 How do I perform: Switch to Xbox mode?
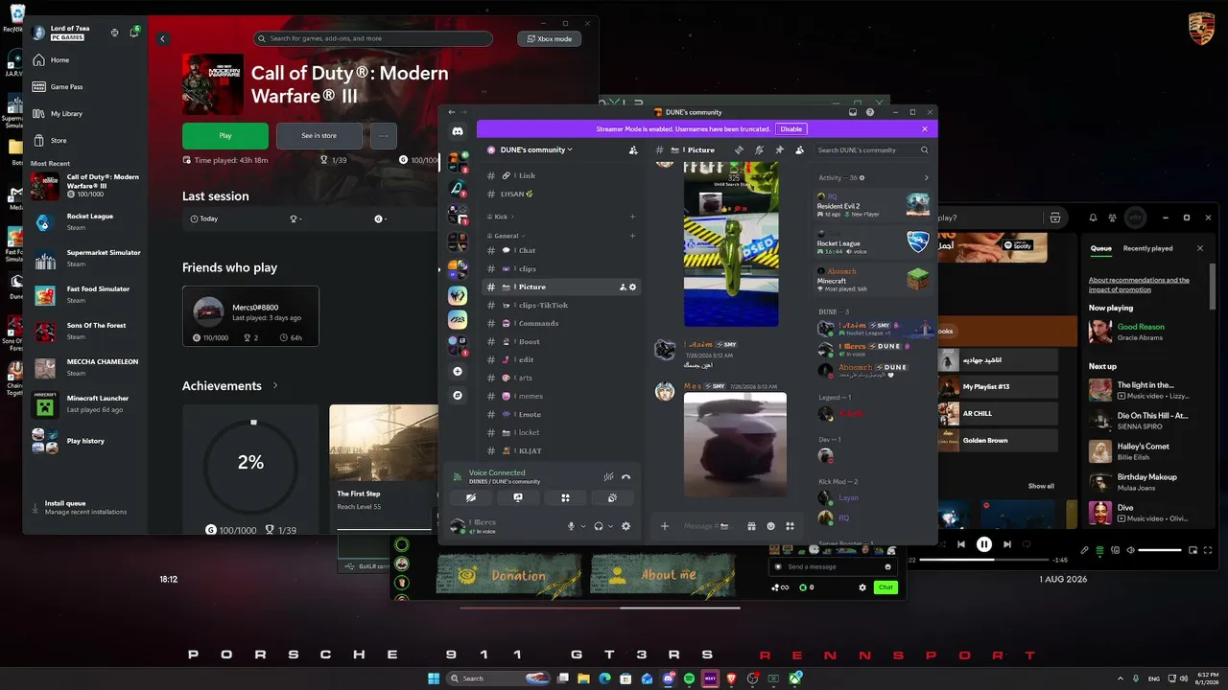pos(549,39)
